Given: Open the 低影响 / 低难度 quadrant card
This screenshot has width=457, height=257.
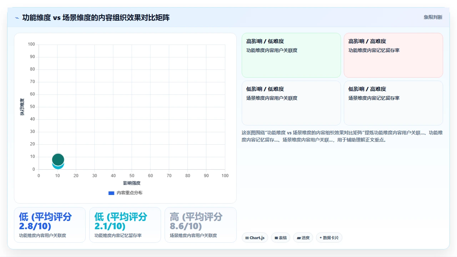Looking at the screenshot, I should pos(291,103).
